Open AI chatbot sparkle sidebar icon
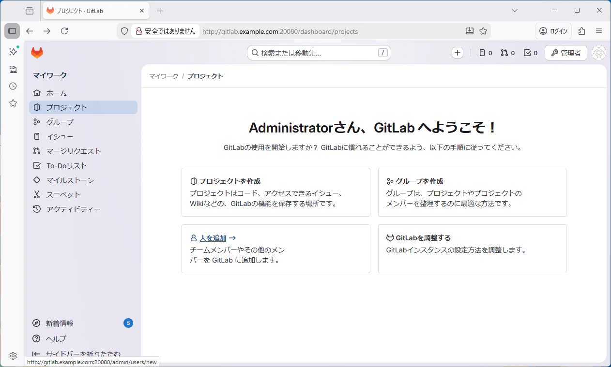Screen dimensions: 611x367 [x=13, y=52]
